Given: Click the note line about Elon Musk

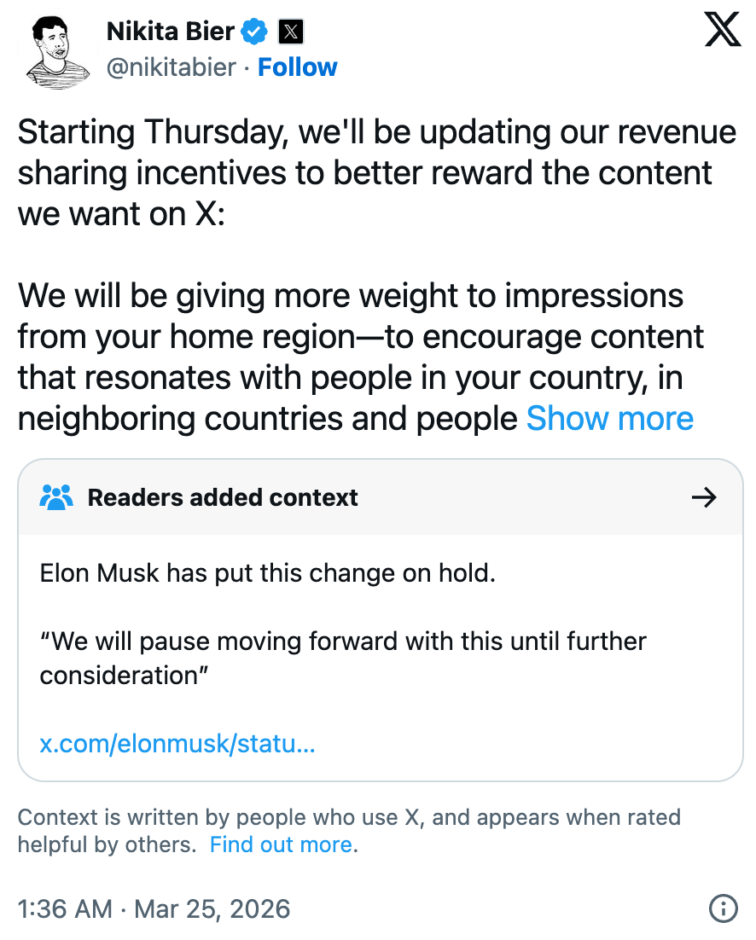Looking at the screenshot, I should (x=267, y=572).
